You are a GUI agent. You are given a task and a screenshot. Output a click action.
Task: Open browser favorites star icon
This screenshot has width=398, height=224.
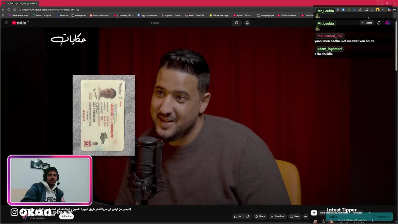[x=372, y=10]
